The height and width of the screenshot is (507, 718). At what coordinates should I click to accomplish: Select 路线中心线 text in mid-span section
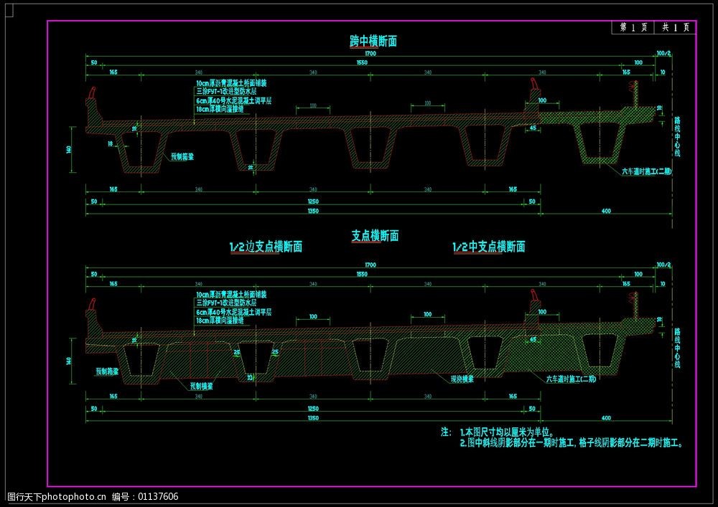676,136
